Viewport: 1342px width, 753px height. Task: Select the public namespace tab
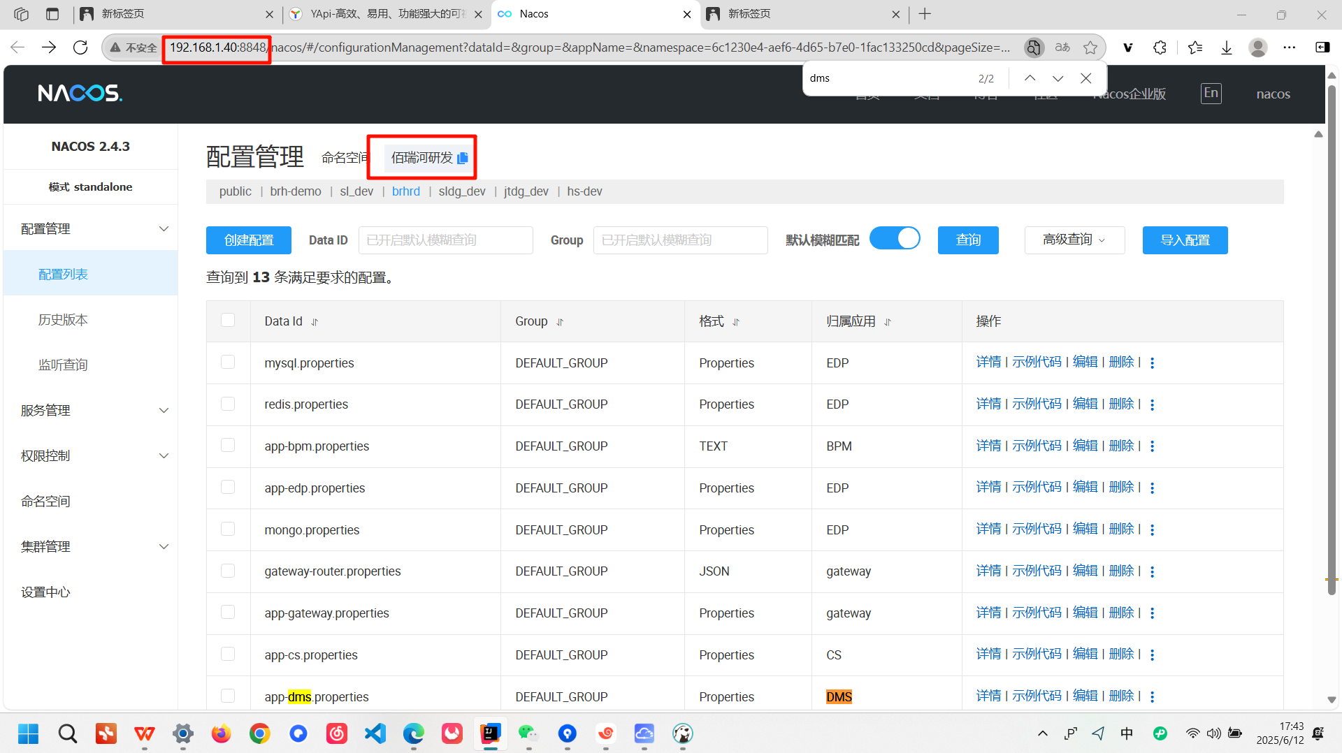coord(235,191)
